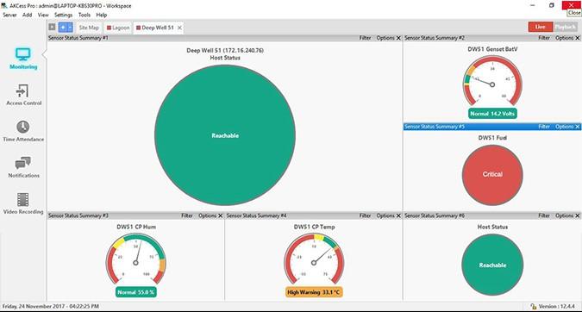Image resolution: width=582 pixels, height=312 pixels.
Task: Open Options for Sensor Status Summary #6
Action: pos(565,215)
